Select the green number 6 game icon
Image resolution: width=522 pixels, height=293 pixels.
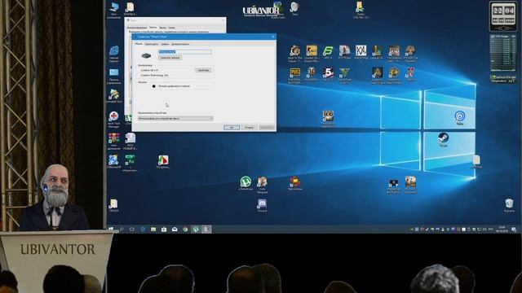click(x=328, y=52)
